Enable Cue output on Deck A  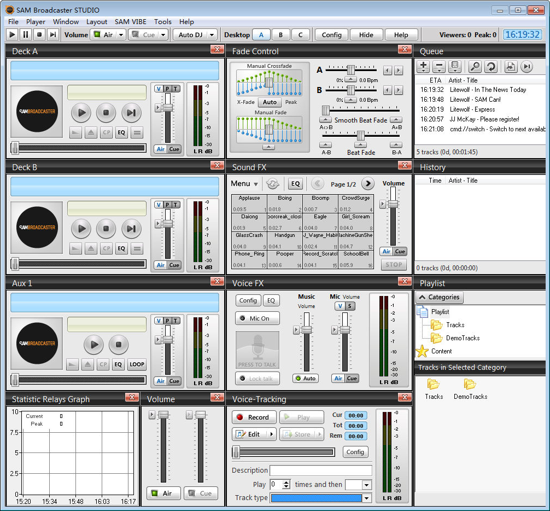point(174,149)
